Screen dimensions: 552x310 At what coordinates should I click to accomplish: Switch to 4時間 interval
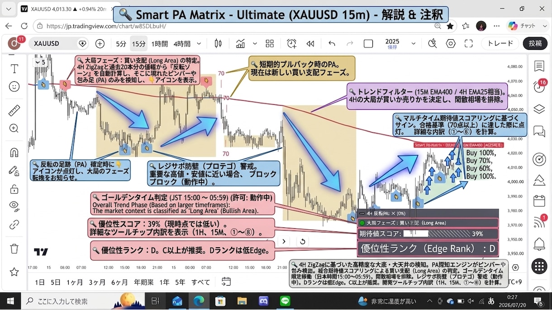182,44
